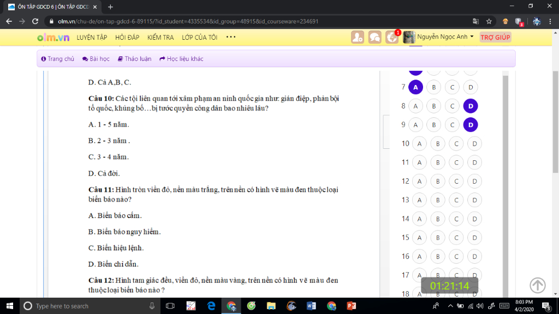Open the Windows Start menu
Viewport: 559px width, 314px height.
(x=10, y=306)
